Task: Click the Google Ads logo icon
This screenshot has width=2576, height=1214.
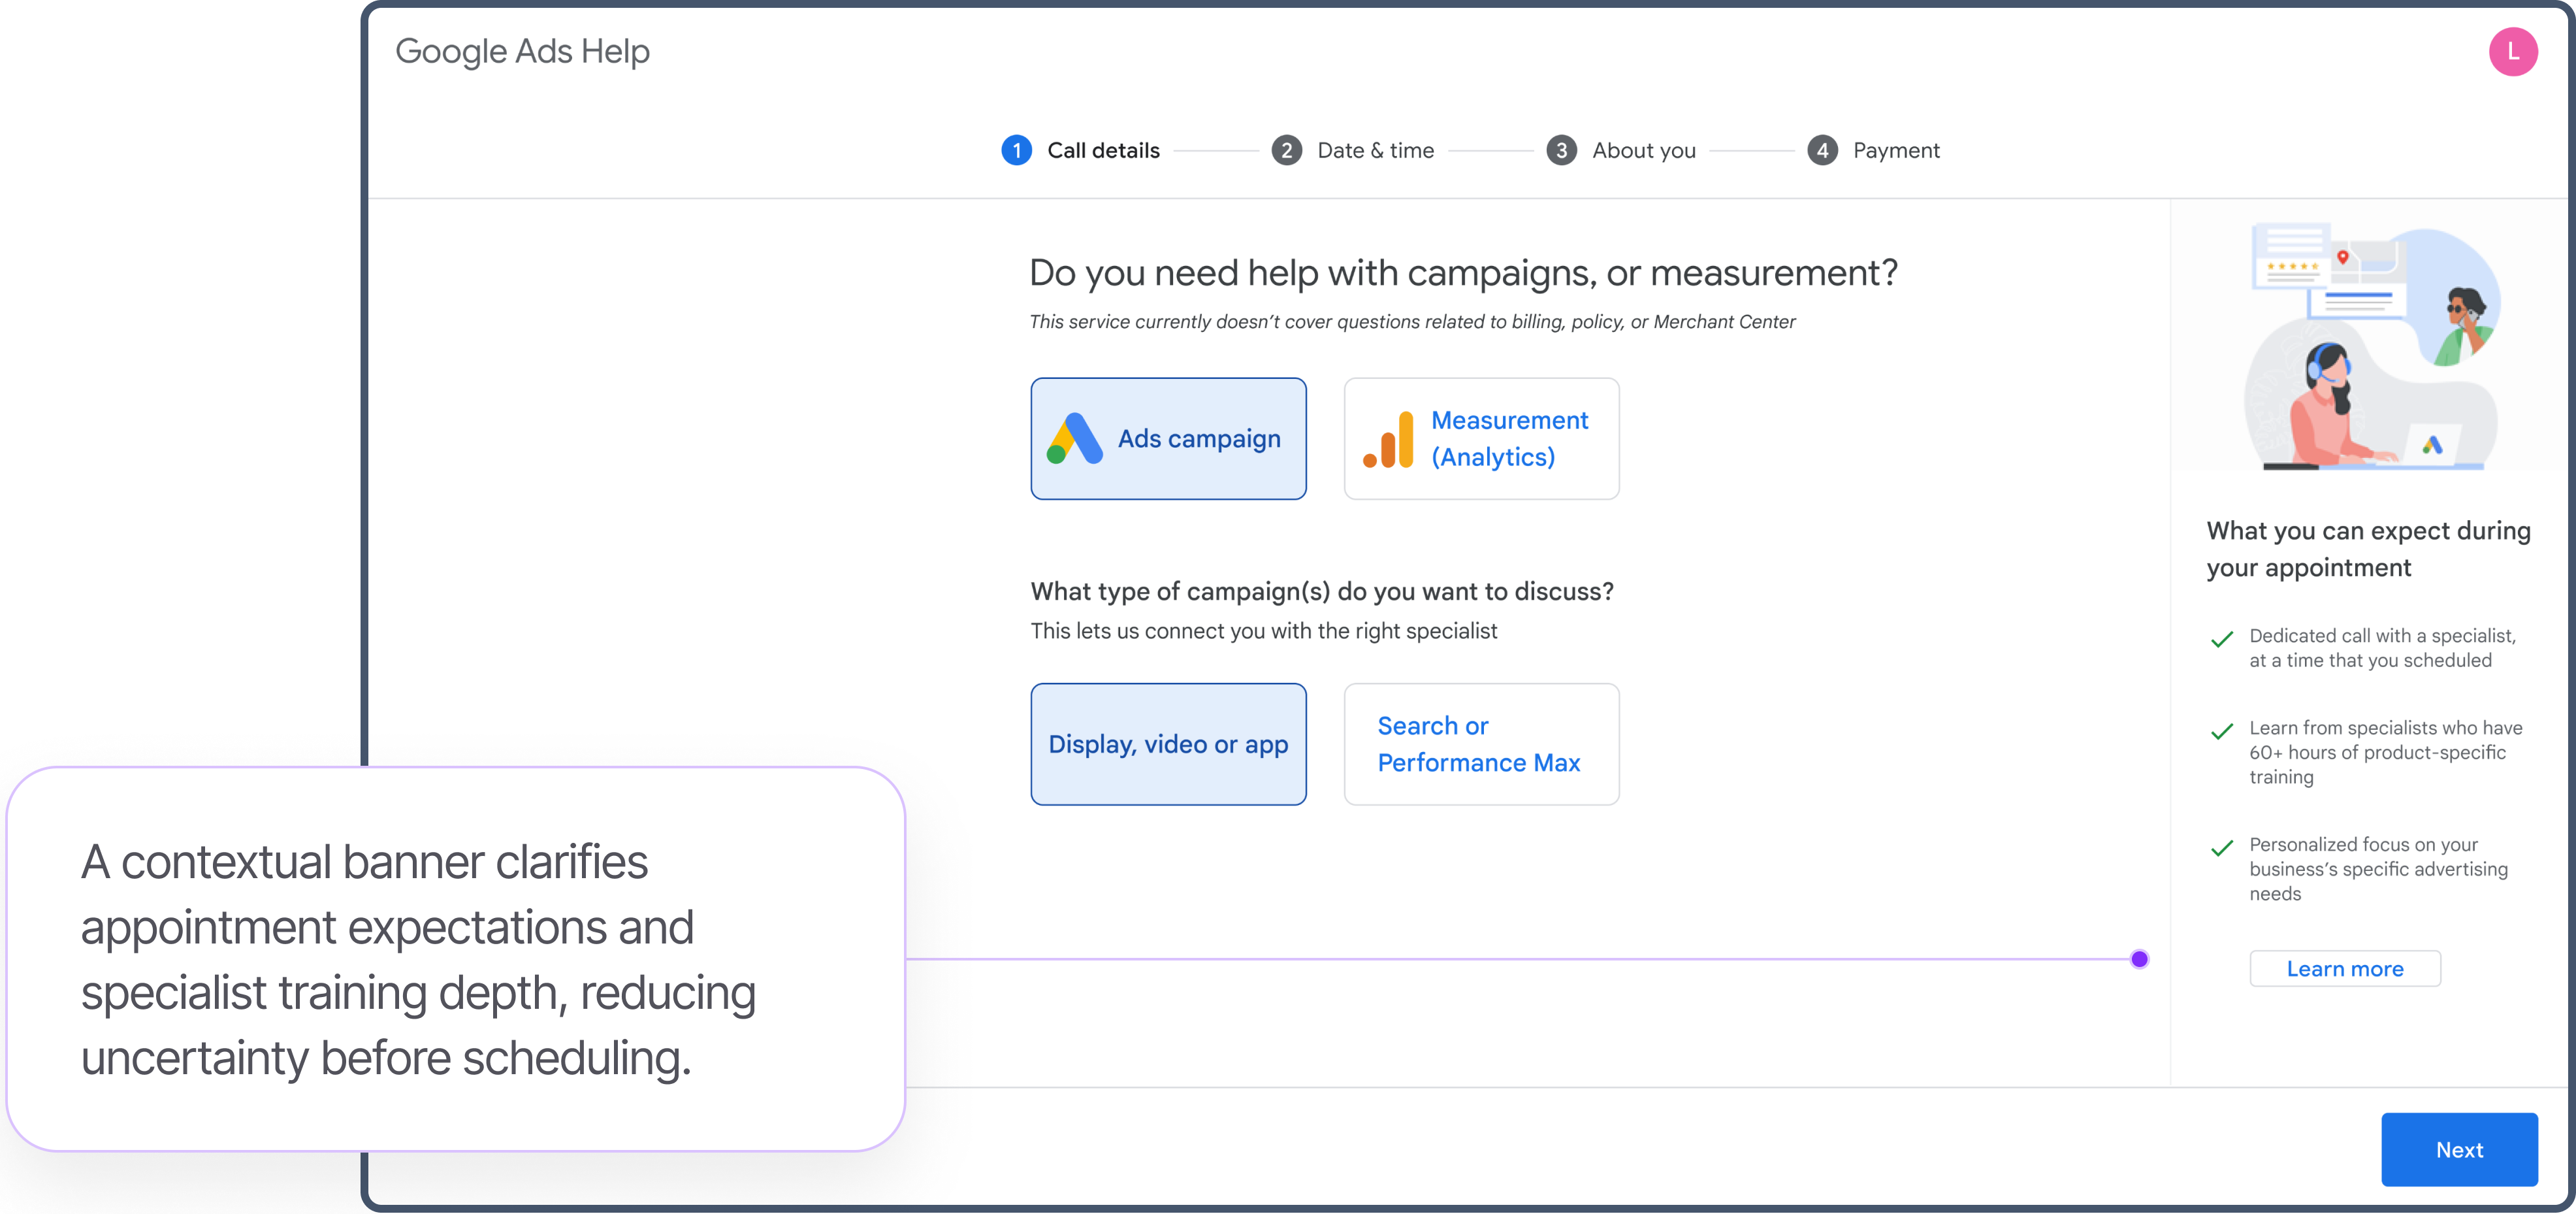Action: pos(1074,439)
